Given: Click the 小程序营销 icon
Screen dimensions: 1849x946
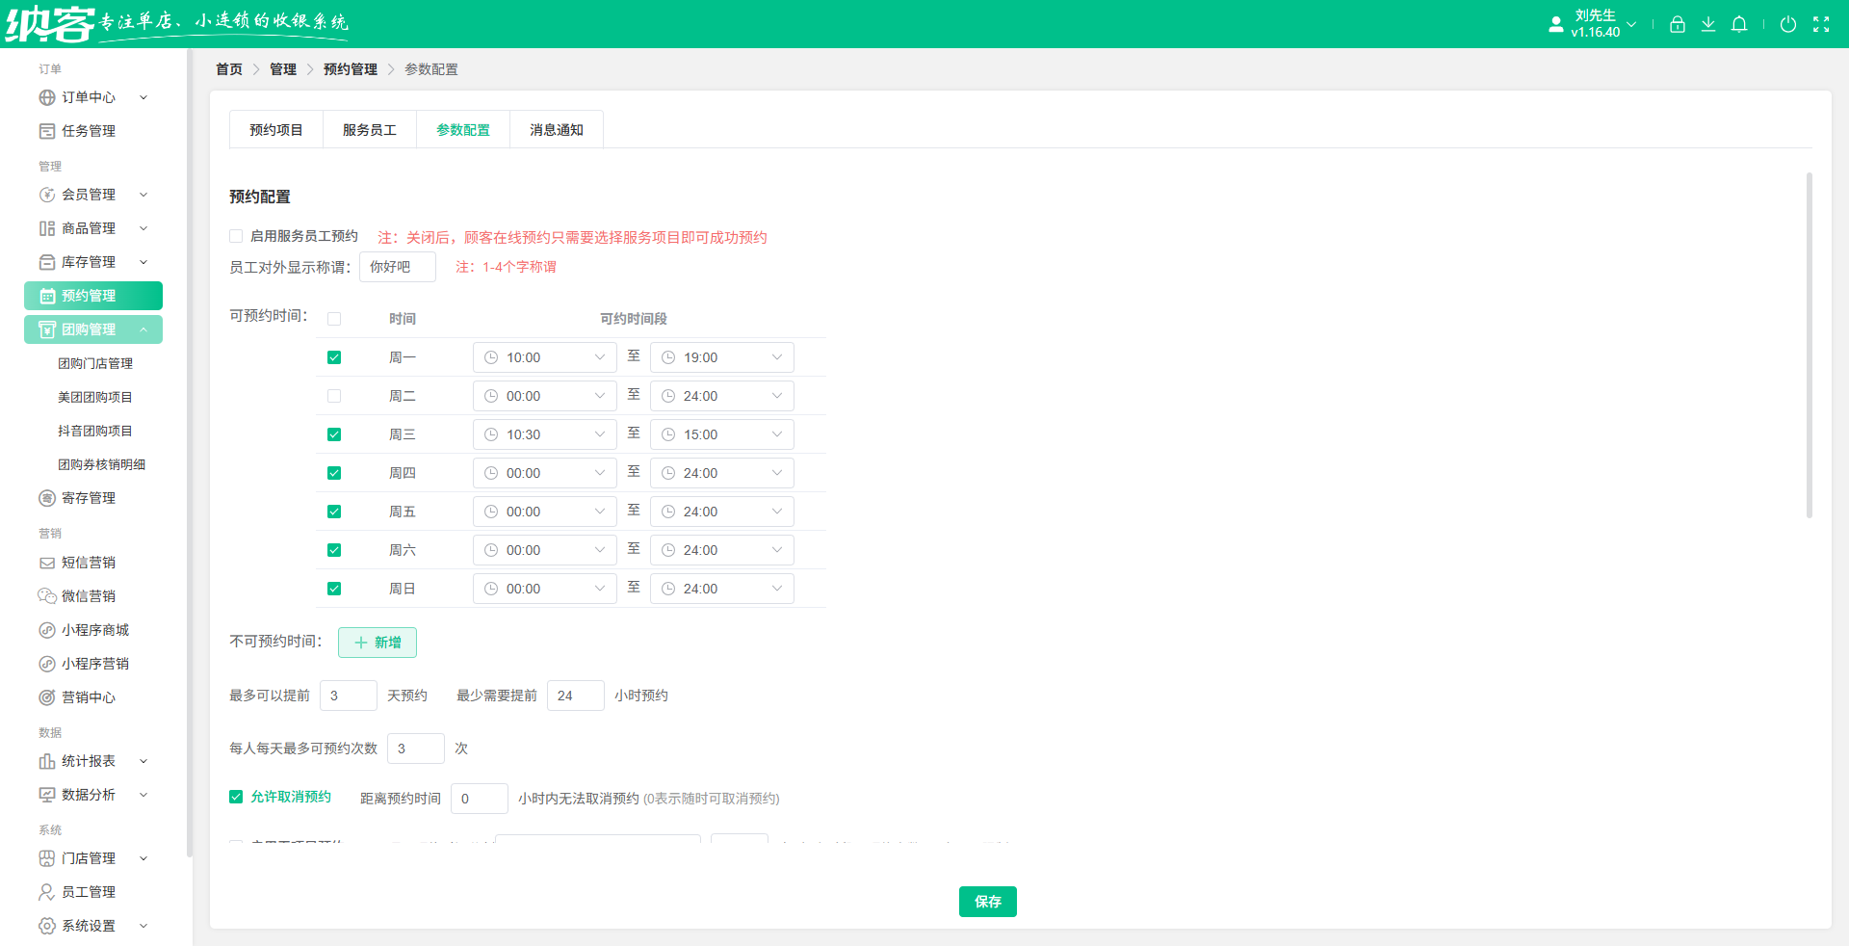Looking at the screenshot, I should [x=47, y=664].
